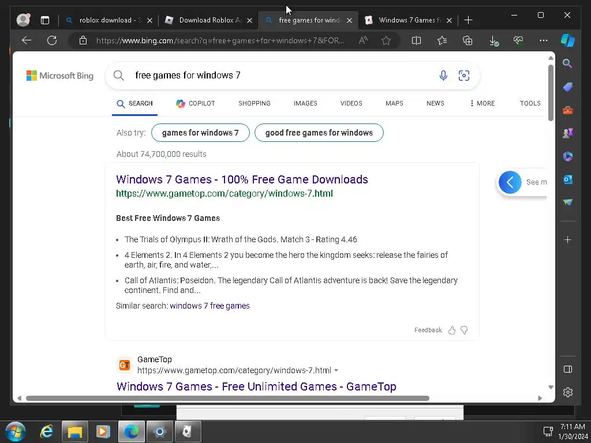Show the Downloads panel
The height and width of the screenshot is (443, 591).
tap(493, 41)
